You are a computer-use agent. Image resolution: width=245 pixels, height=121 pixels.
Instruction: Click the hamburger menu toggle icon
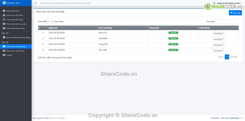35,3
